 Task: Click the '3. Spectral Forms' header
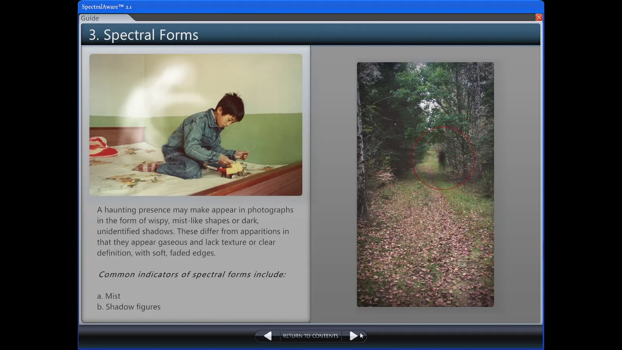143,35
